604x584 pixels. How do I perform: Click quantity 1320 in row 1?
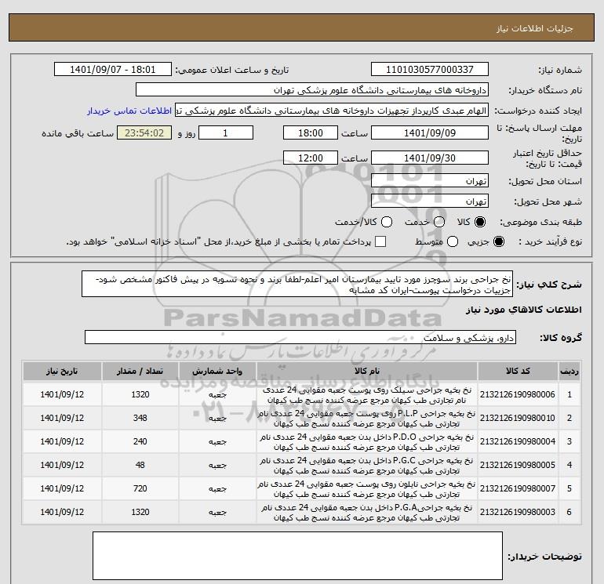tap(140, 394)
